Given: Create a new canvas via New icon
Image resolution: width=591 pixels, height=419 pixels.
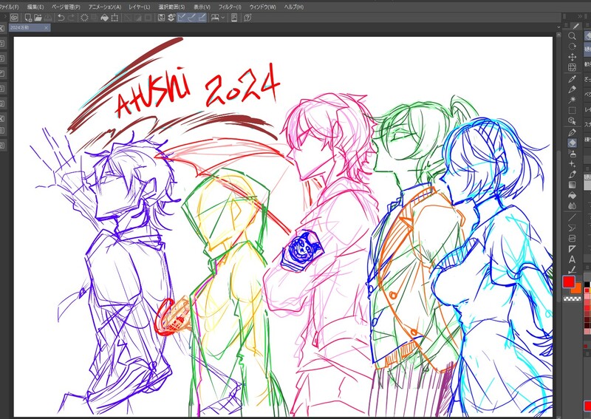Looking at the screenshot, I should click(x=28, y=17).
